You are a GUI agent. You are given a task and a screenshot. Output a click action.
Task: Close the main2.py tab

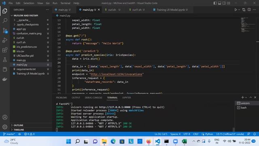coord(99,10)
